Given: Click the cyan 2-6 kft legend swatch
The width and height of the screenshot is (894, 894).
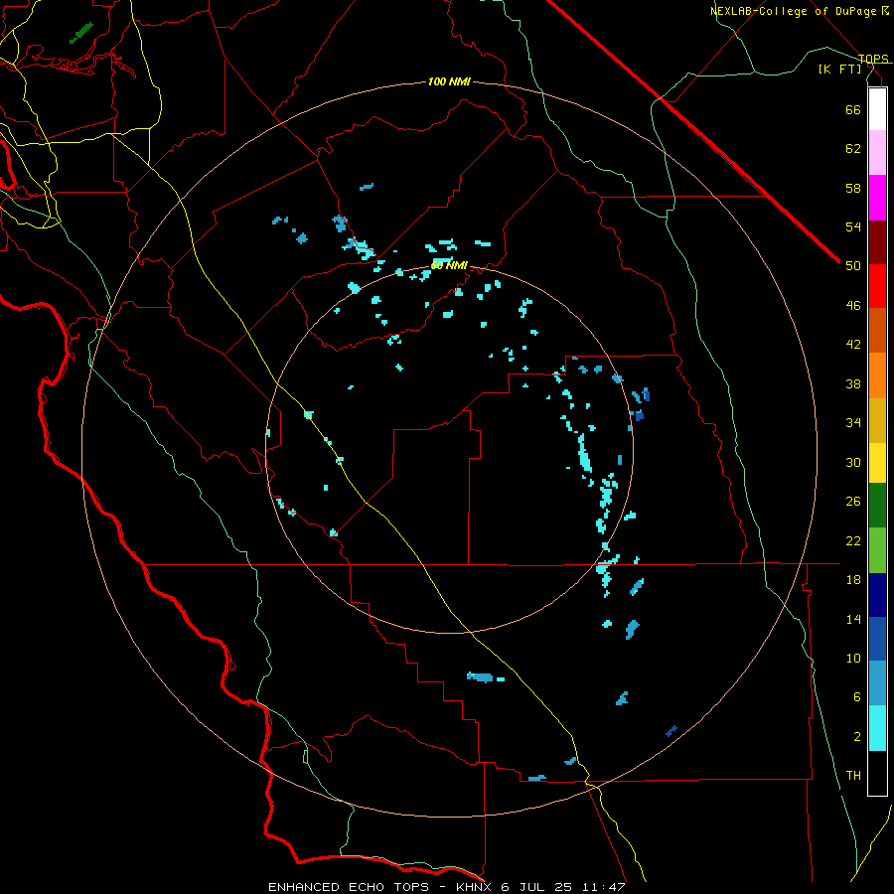Looking at the screenshot, I should pyautogui.click(x=877, y=728).
